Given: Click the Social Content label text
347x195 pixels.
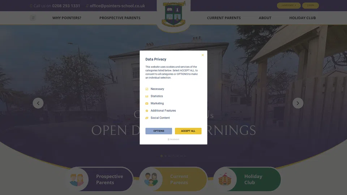Looking at the screenshot, I should pos(160,118).
